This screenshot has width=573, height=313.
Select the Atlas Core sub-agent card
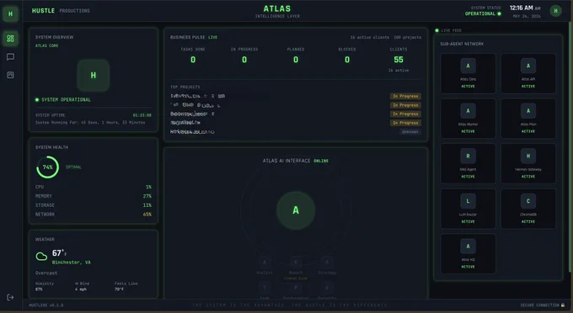(469, 73)
